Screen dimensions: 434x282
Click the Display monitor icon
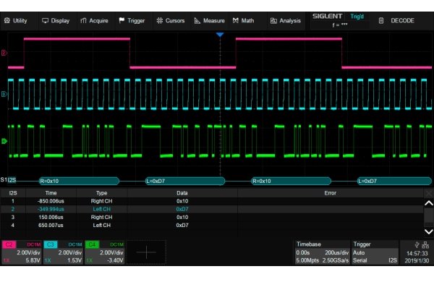coord(45,20)
